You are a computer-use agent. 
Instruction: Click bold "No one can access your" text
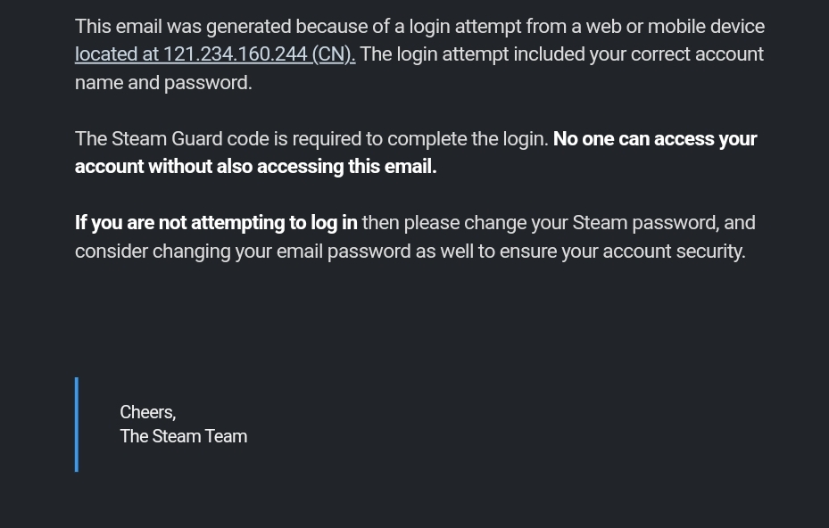[654, 139]
